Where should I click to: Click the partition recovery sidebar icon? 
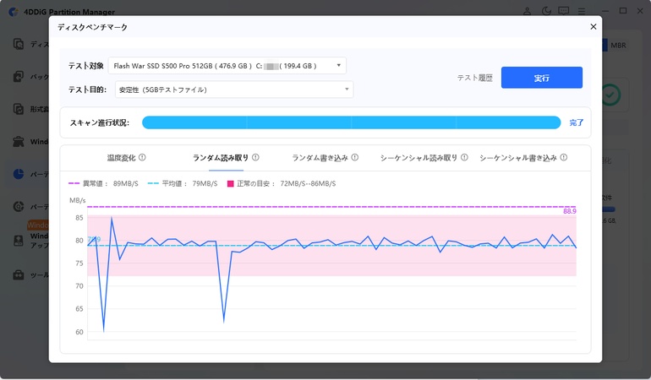click(x=19, y=206)
